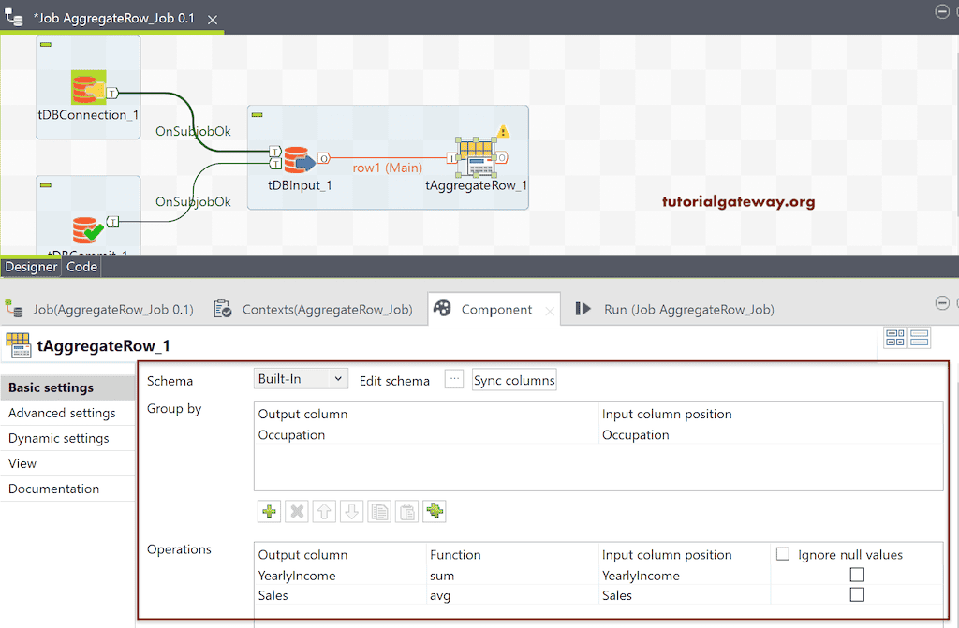Add a new Group by row with plus icon

pos(269,511)
